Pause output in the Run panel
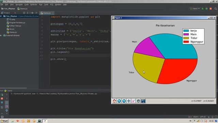 click(2, 102)
